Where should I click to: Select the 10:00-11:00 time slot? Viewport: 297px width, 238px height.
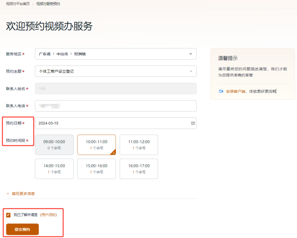tap(97, 145)
